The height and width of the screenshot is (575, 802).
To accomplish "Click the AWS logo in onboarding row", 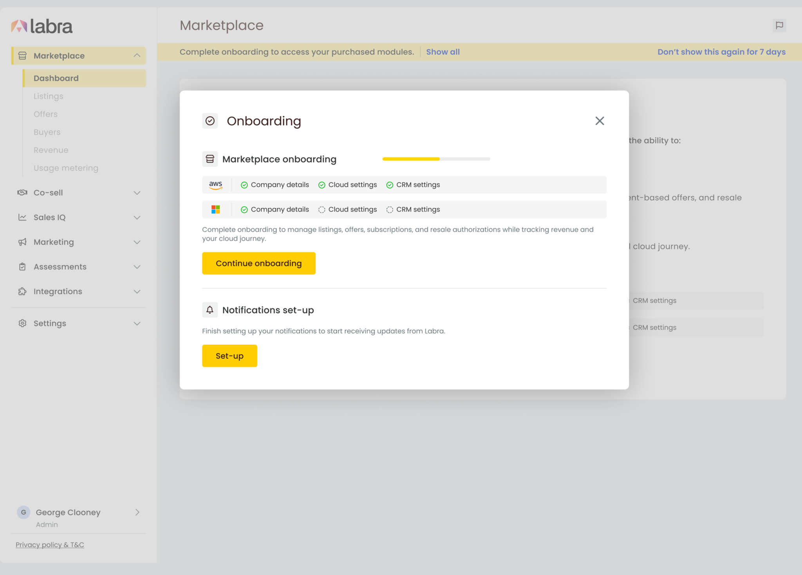I will tap(215, 185).
